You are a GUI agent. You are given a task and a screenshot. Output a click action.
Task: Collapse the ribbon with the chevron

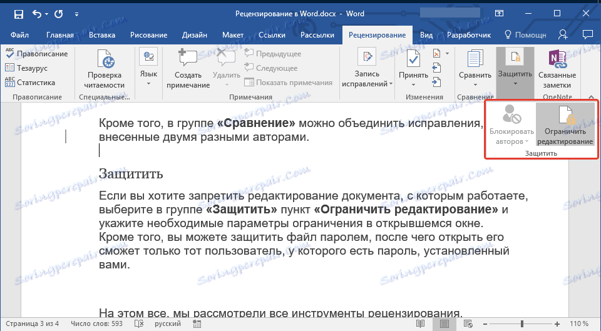click(x=591, y=98)
